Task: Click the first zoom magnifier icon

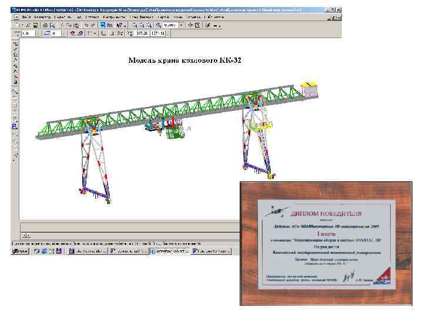Action: 135,25
